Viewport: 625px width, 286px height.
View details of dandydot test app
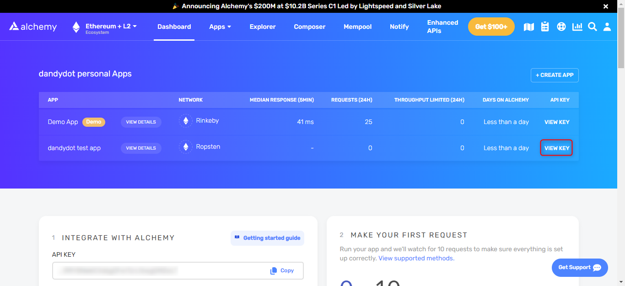[x=141, y=148]
